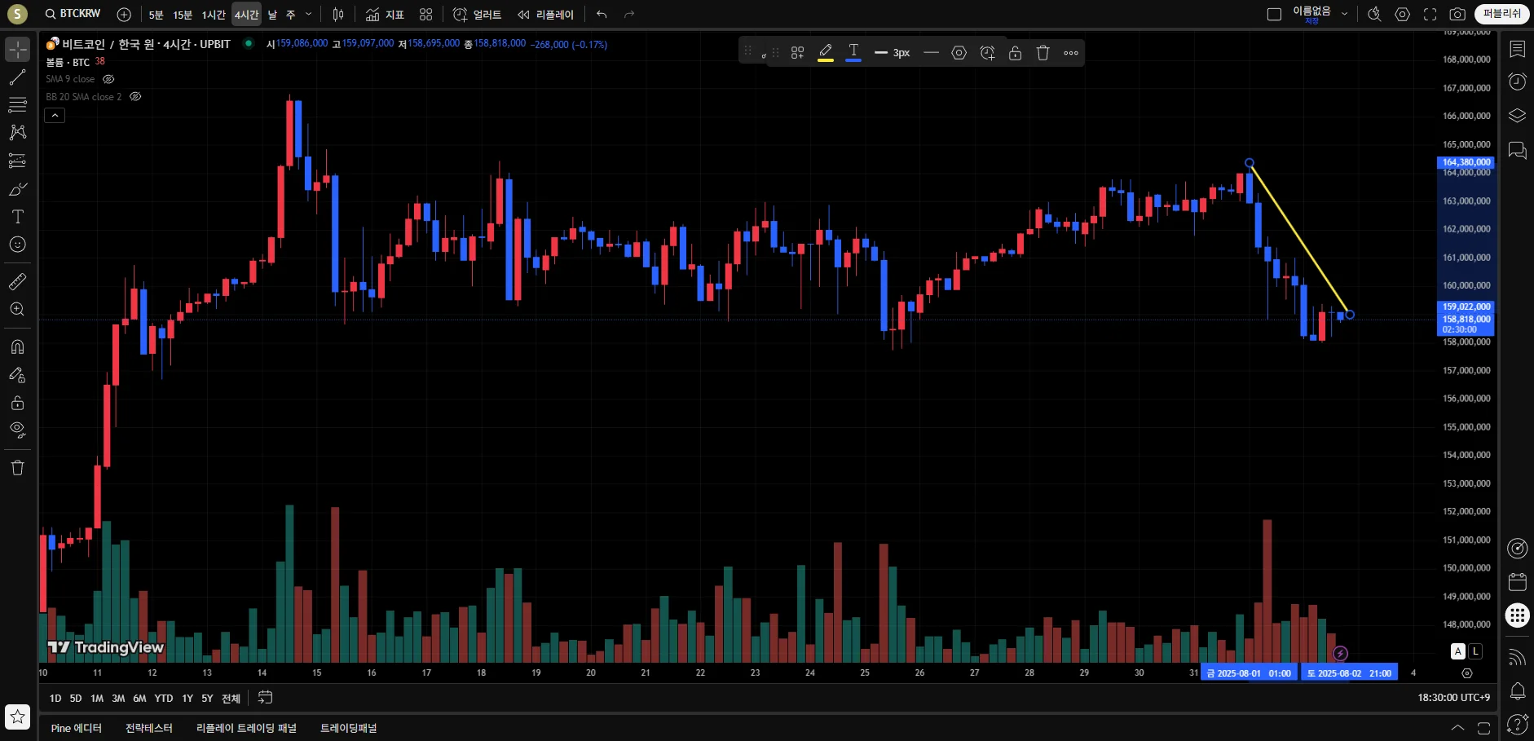Click the trash icon in left toolbar
This screenshot has height=741, width=1534.
[17, 468]
